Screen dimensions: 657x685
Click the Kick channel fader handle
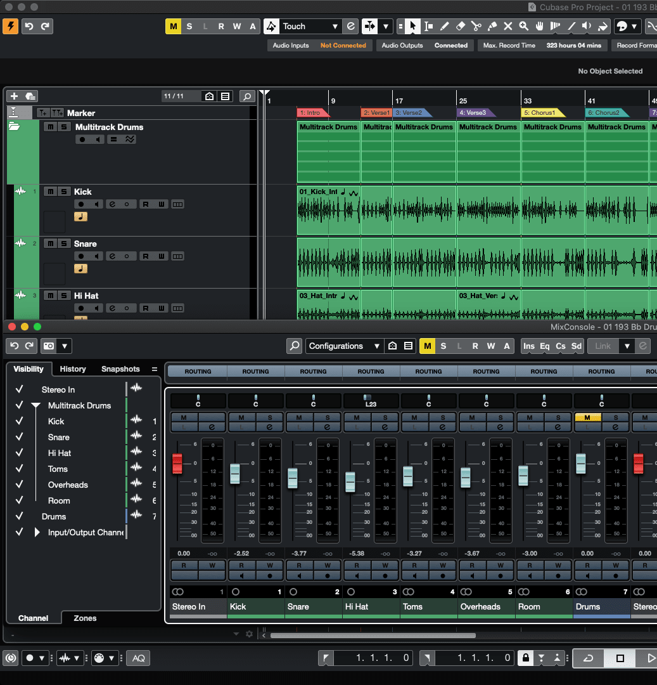[x=235, y=474]
